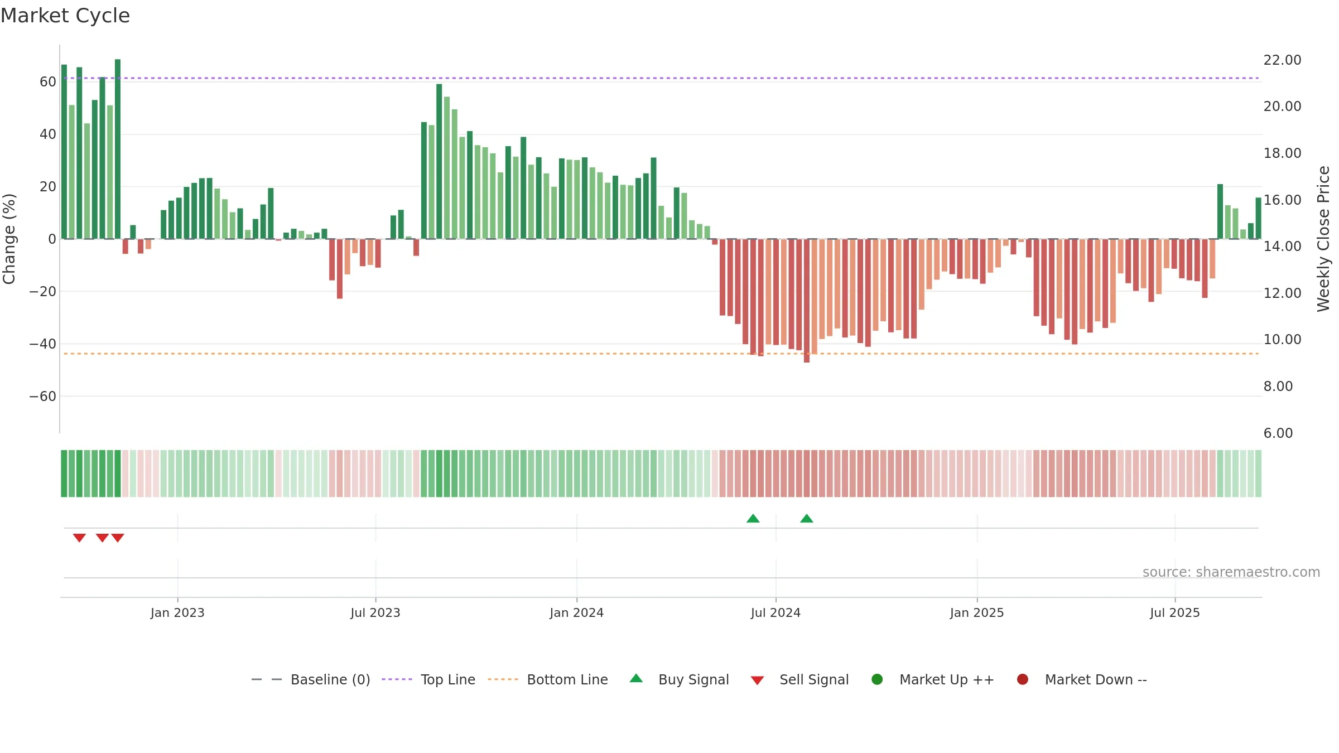Toggle the Sell Signal legend entry
The image size is (1339, 753).
799,679
